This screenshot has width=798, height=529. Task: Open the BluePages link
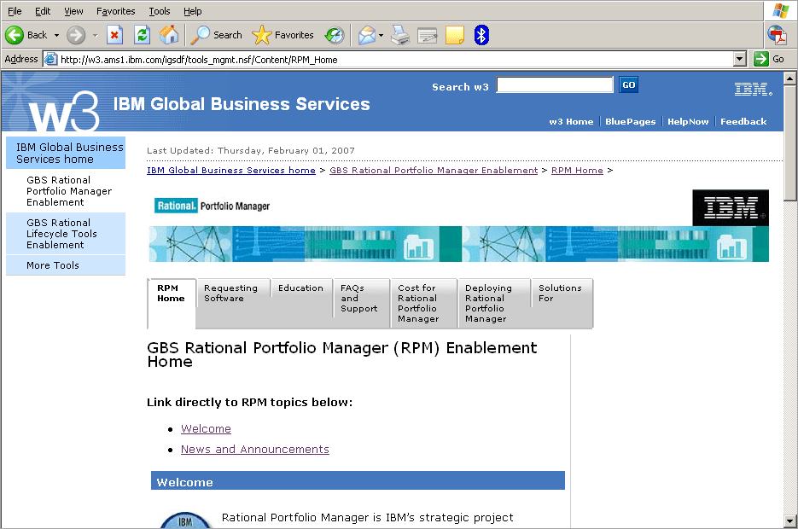[x=630, y=121]
